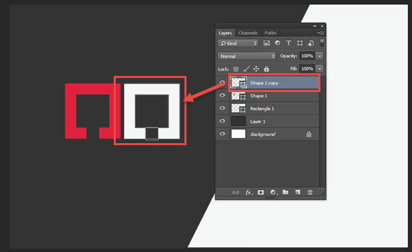
Task: Switch to the Layers tab
Action: (x=225, y=33)
